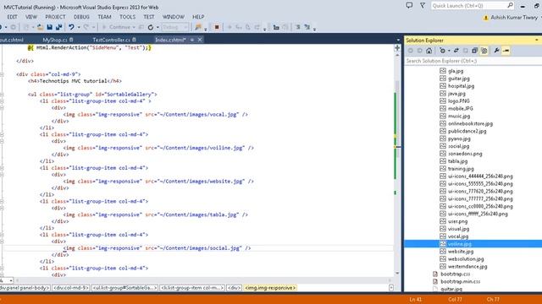Click the img.img-responsive breadcrumb
Image resolution: width=542 pixels, height=304 pixels.
pyautogui.click(x=270, y=288)
